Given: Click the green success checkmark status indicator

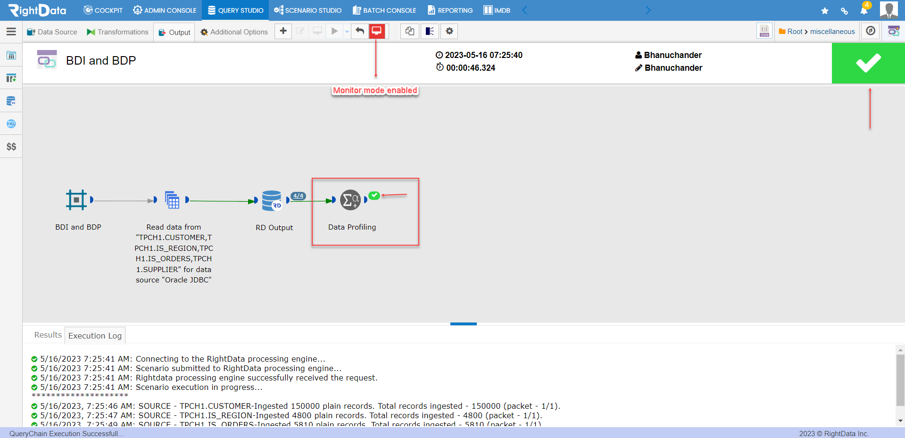Looking at the screenshot, I should [x=868, y=63].
